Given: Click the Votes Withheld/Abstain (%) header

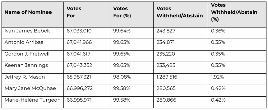Looking at the screenshot, I should pos(234,12).
